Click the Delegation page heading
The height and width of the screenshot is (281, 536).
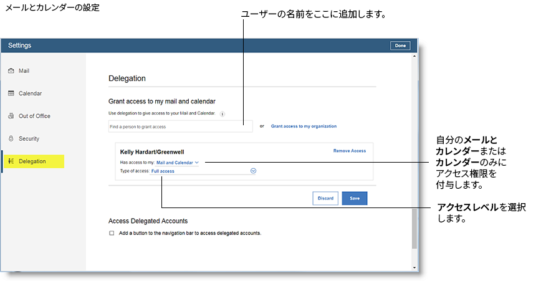(127, 79)
